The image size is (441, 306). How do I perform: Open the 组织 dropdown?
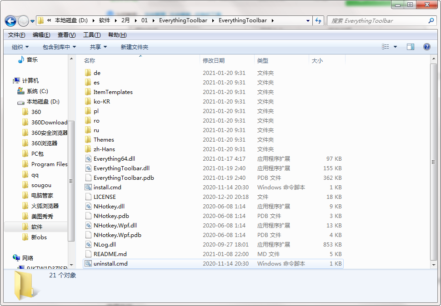(20, 47)
